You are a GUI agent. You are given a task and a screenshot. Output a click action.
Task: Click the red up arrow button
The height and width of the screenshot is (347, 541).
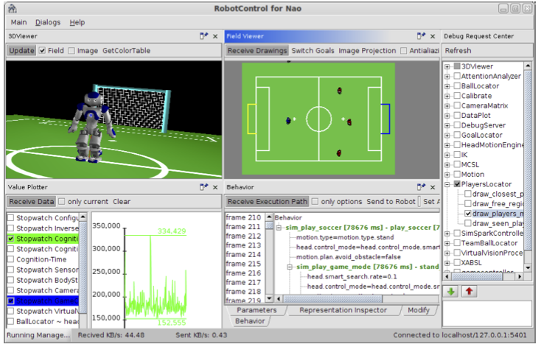pos(469,292)
